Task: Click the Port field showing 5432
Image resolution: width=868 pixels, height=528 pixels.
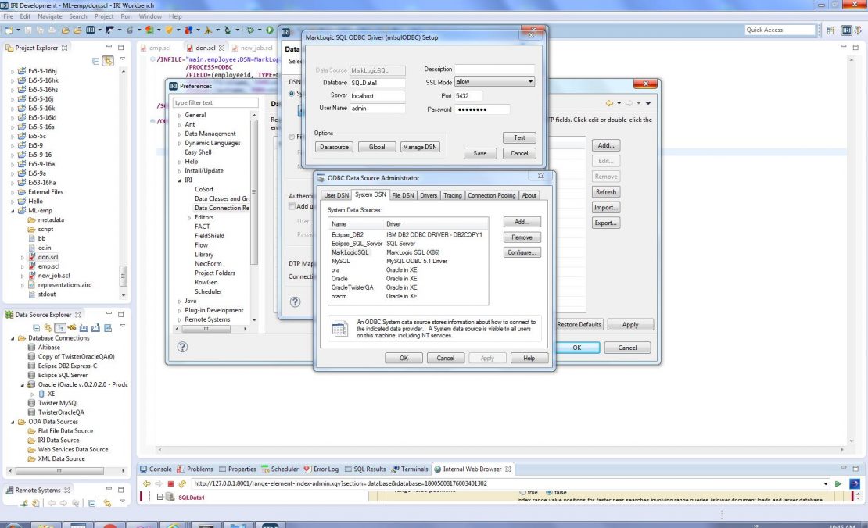Action: coord(468,96)
